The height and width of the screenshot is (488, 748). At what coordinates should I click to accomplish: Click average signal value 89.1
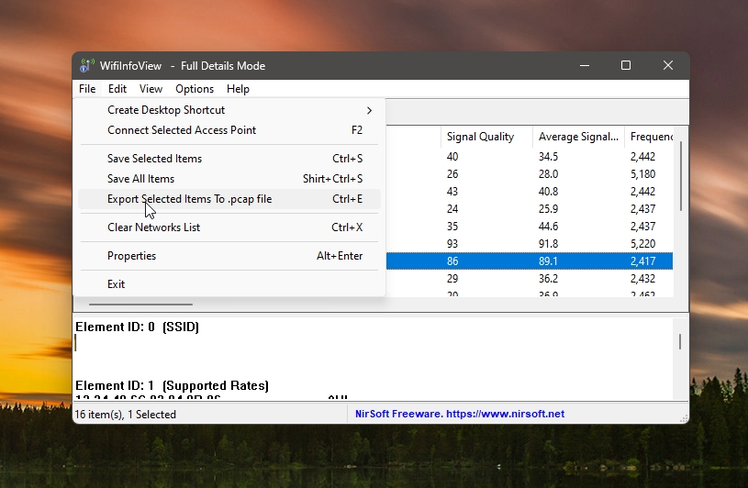548,261
